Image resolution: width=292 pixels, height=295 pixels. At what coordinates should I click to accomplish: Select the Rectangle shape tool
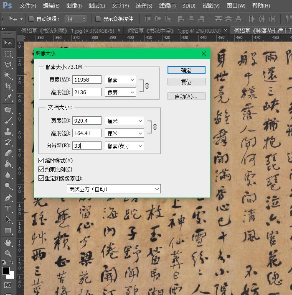click(8, 231)
